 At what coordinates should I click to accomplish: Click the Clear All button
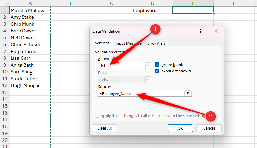coord(105,128)
